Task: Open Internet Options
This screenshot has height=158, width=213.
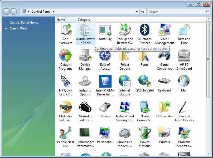Action: pos(125,85)
